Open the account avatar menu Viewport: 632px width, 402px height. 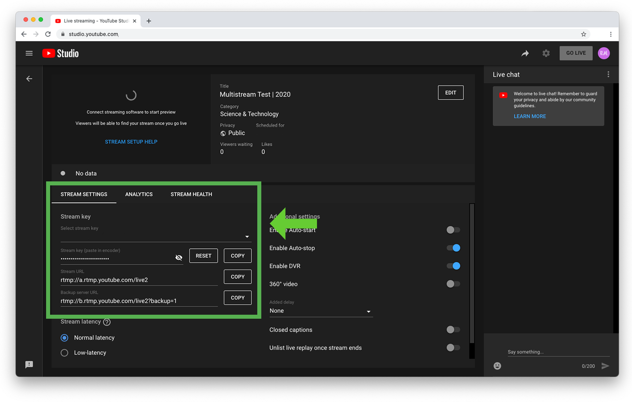[x=604, y=53]
